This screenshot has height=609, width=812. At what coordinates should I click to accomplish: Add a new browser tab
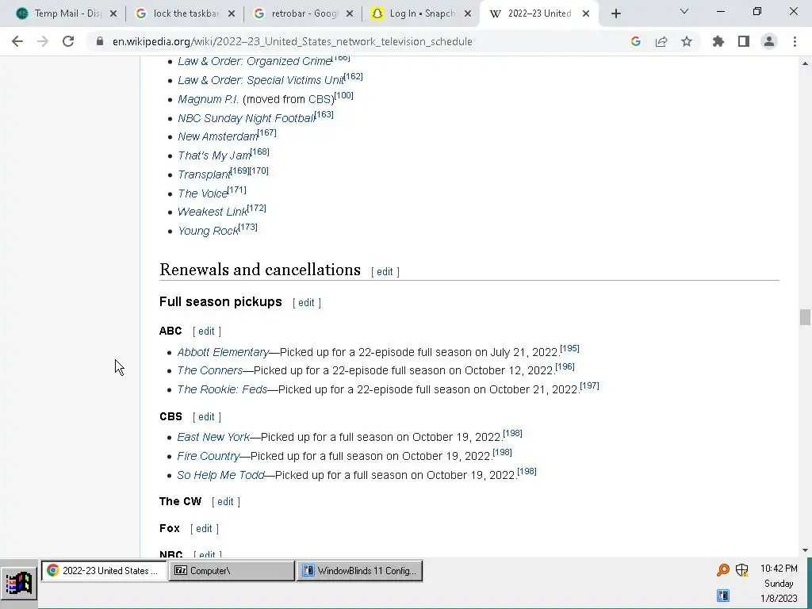[x=615, y=14]
